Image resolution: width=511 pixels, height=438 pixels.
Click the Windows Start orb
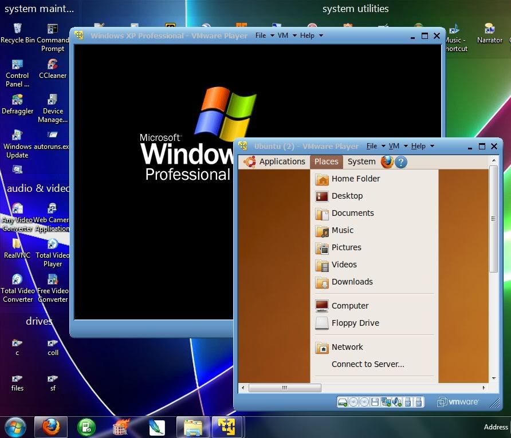(15, 427)
